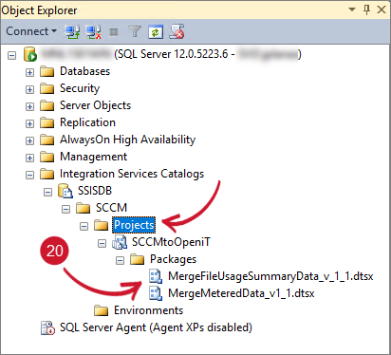
Task: Click Disconnect server toolbar icon
Action: [x=93, y=31]
